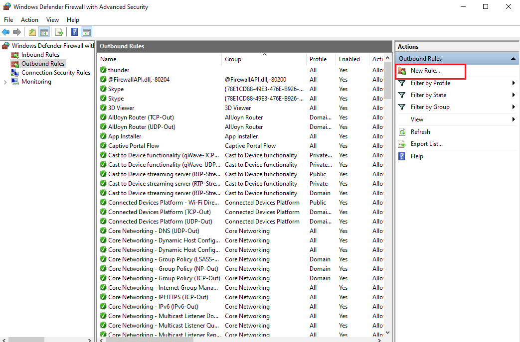Click the Connection Security Rules tree icon
This screenshot has width=520, height=342.
pyautogui.click(x=15, y=73)
